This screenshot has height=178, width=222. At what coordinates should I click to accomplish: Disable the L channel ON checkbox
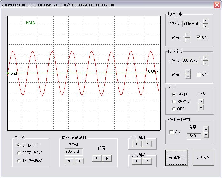pos(198,37)
